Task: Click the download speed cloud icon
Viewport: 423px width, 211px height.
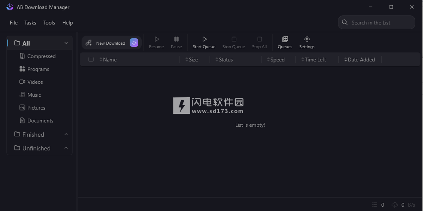Action: coord(395,205)
